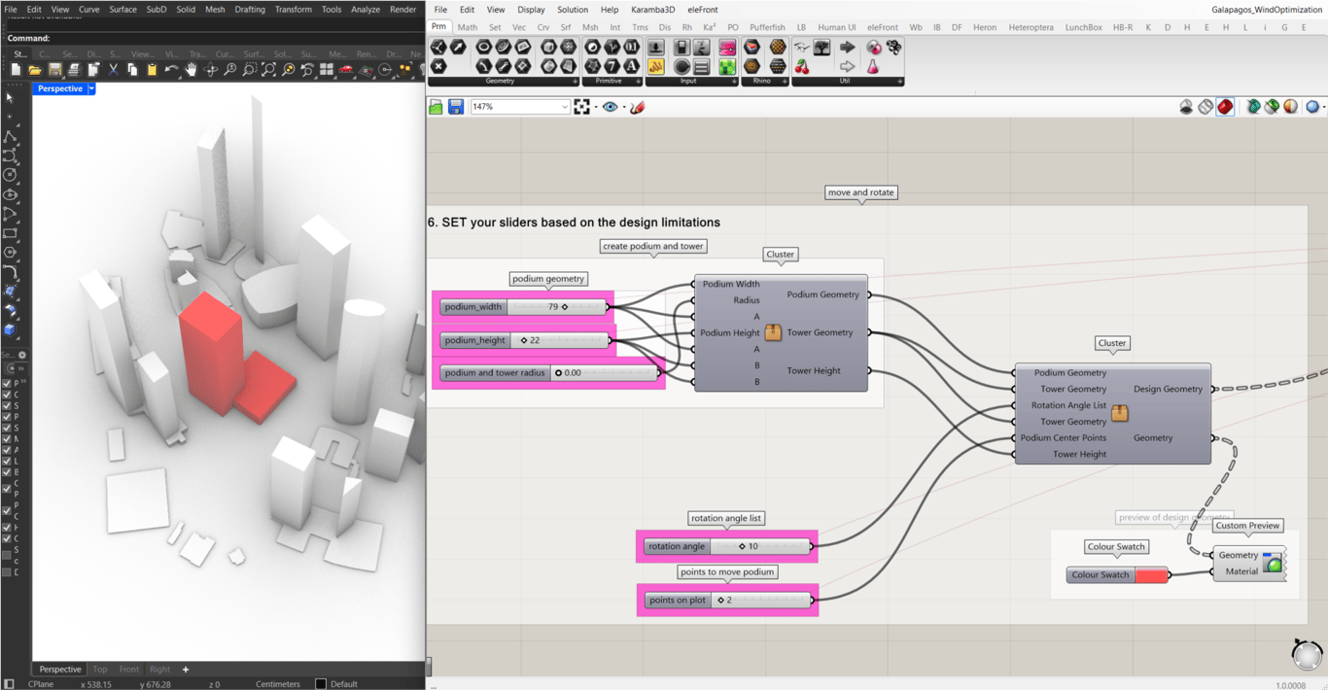Expand the Geometry panel with its plus button
The height and width of the screenshot is (690, 1328).
(x=576, y=82)
